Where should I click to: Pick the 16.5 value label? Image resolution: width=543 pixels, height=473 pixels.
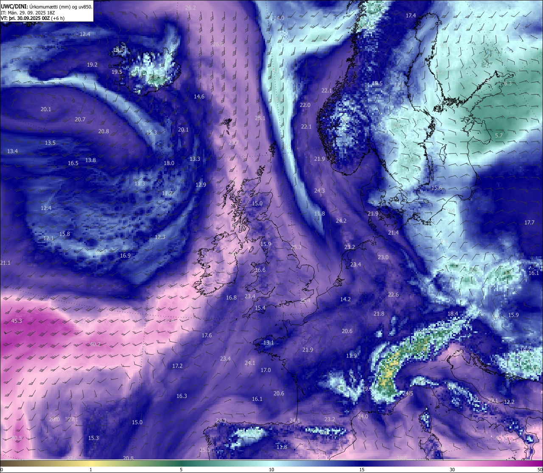pos(73,163)
